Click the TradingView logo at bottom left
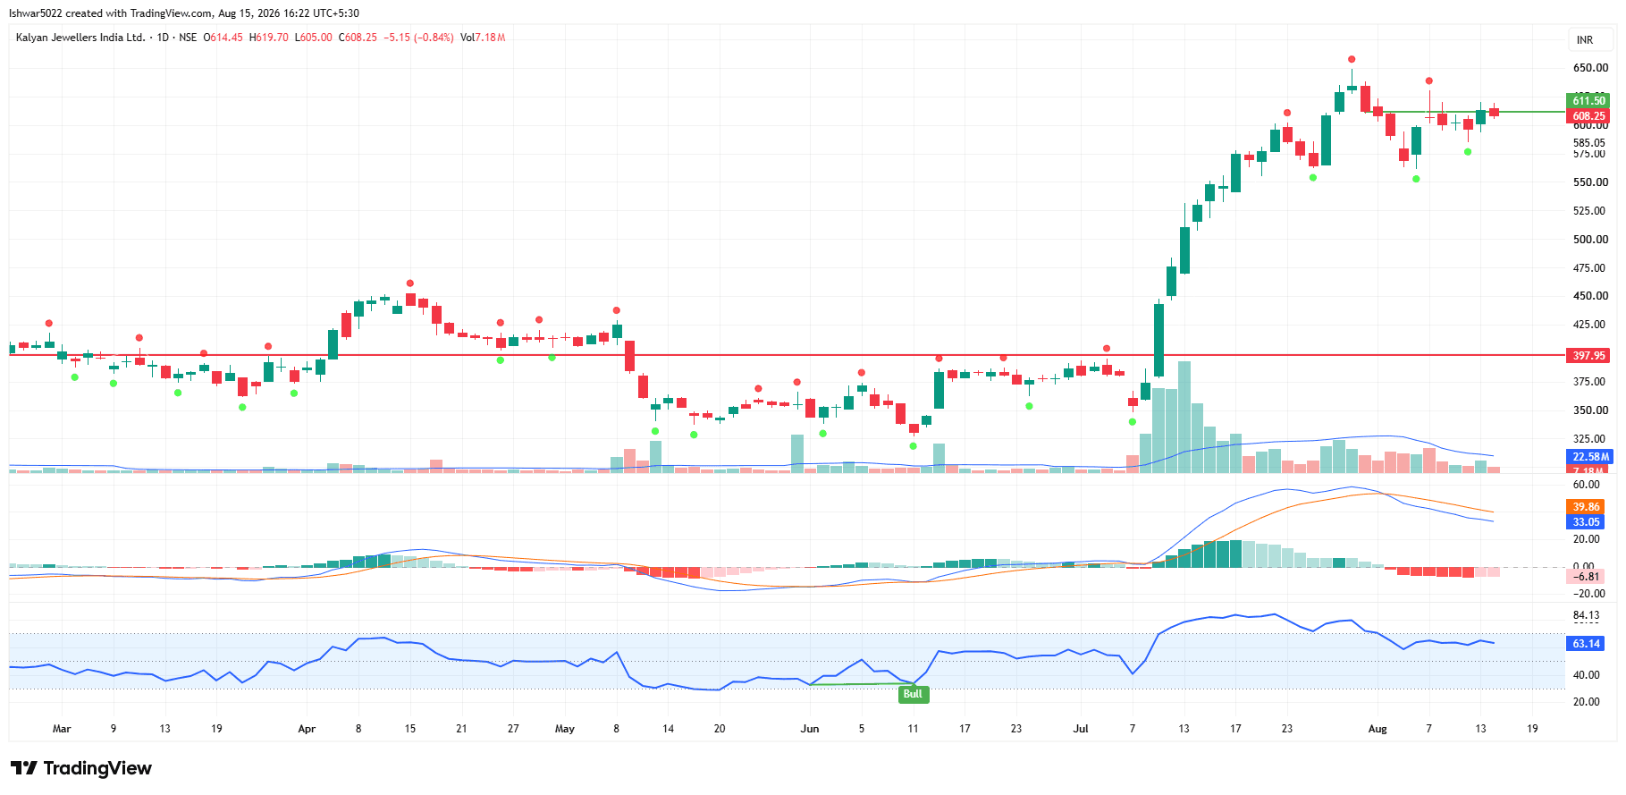The height and width of the screenshot is (795, 1626). tap(81, 768)
